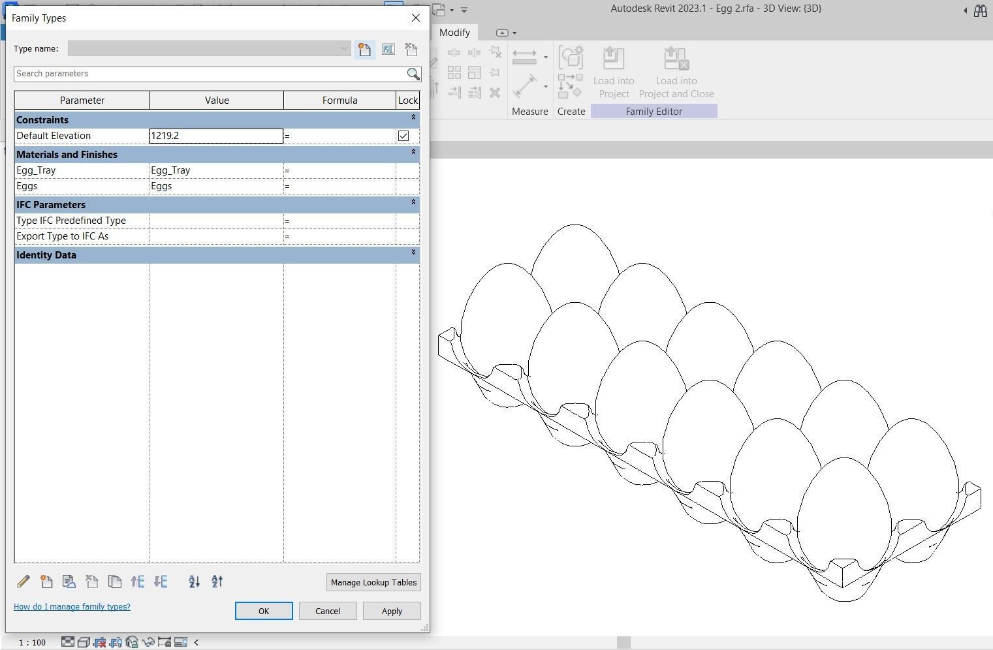Open the Dimension tool dropdown arrow
Screen dimensions: 993x650
click(x=546, y=87)
